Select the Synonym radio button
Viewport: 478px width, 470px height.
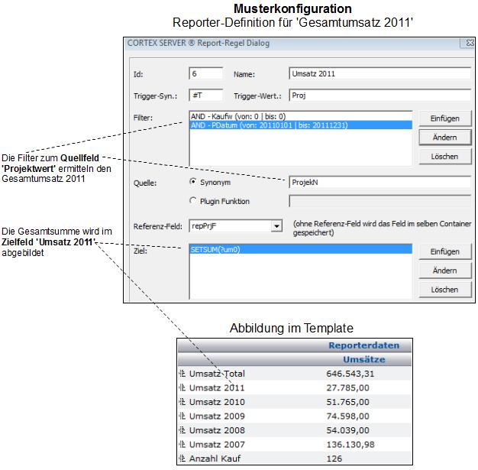(193, 183)
